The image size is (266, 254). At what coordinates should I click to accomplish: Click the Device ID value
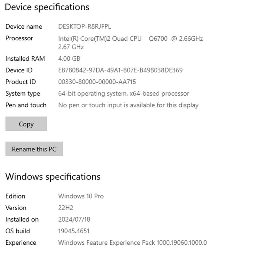(x=120, y=70)
